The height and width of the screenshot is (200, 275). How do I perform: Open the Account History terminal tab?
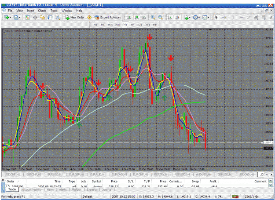click(31, 189)
